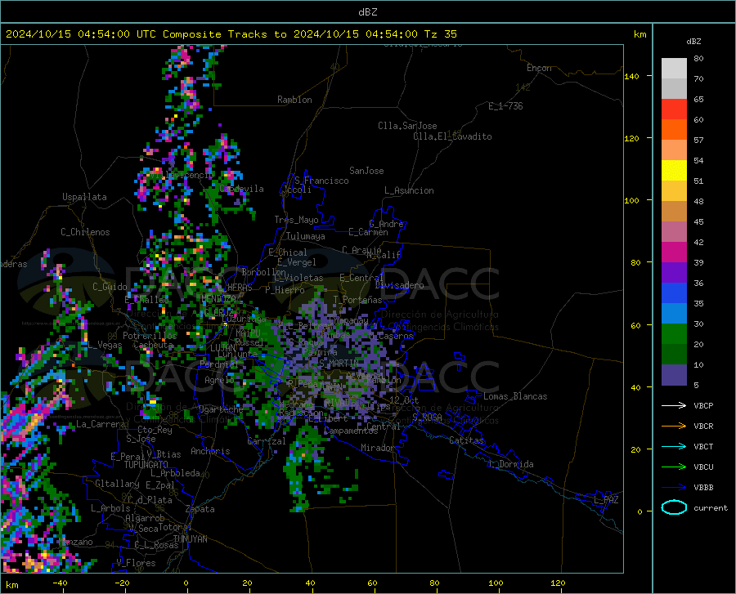Click the 'Capdevila' map label
736x594 pixels.
[x=242, y=189]
